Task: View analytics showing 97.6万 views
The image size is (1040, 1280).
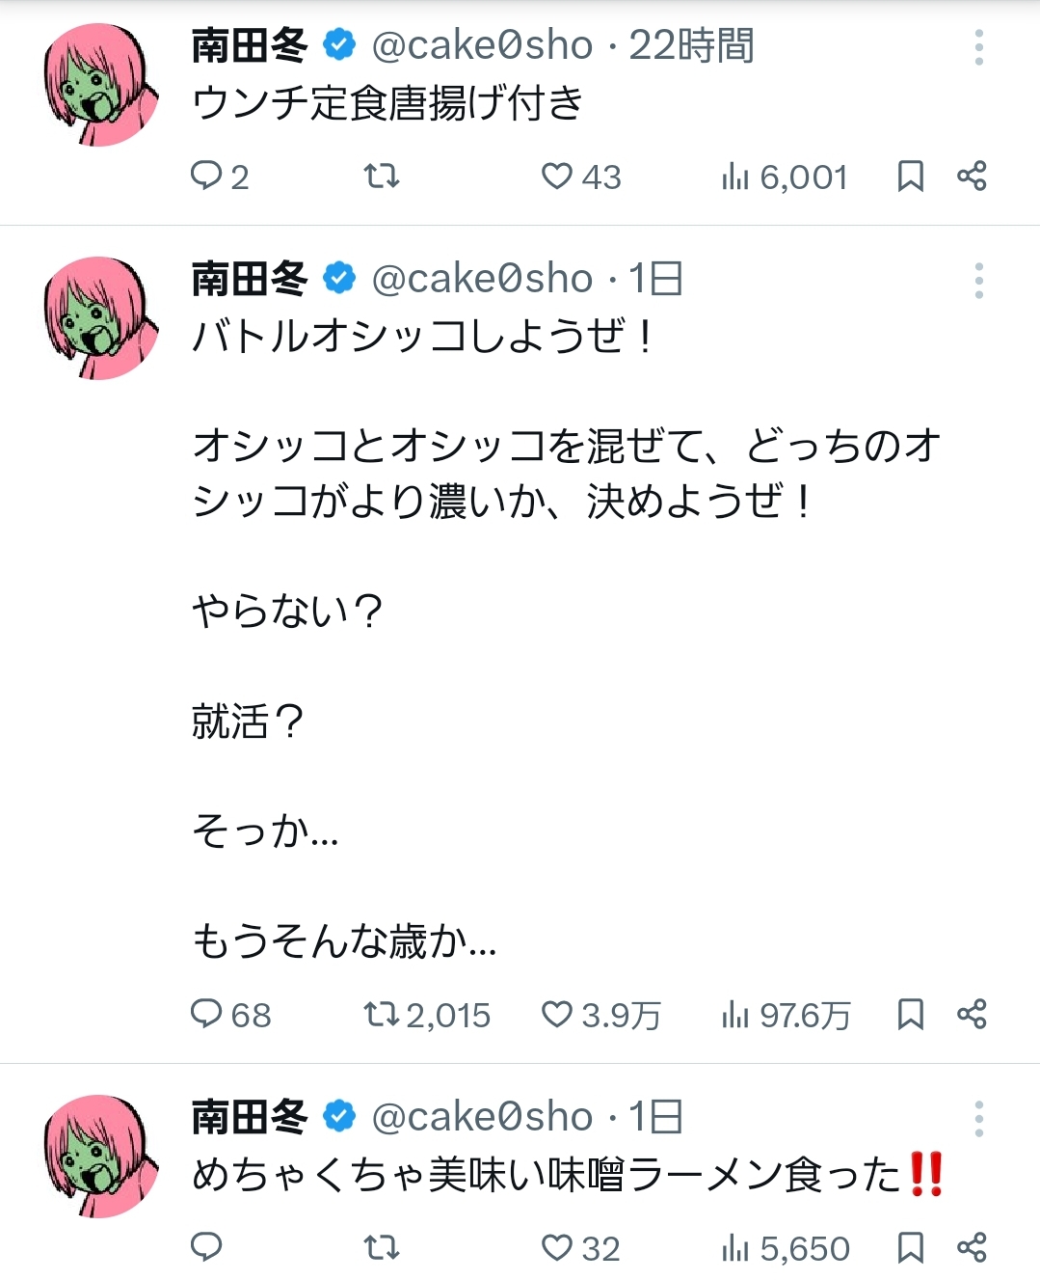Action: (x=786, y=1015)
